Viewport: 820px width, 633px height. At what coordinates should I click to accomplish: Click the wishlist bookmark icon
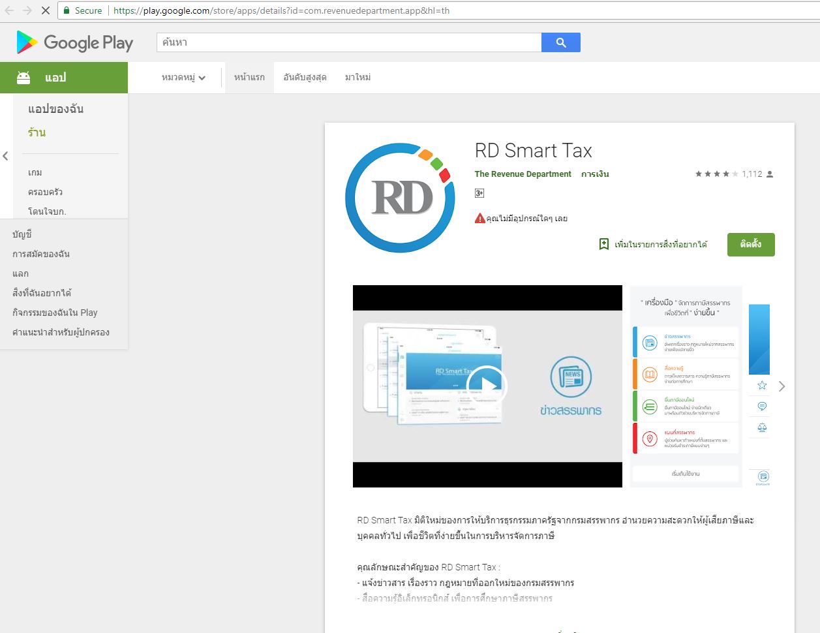(x=604, y=244)
